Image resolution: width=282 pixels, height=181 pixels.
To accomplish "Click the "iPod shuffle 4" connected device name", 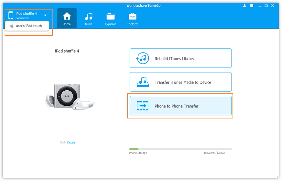I will [26, 14].
